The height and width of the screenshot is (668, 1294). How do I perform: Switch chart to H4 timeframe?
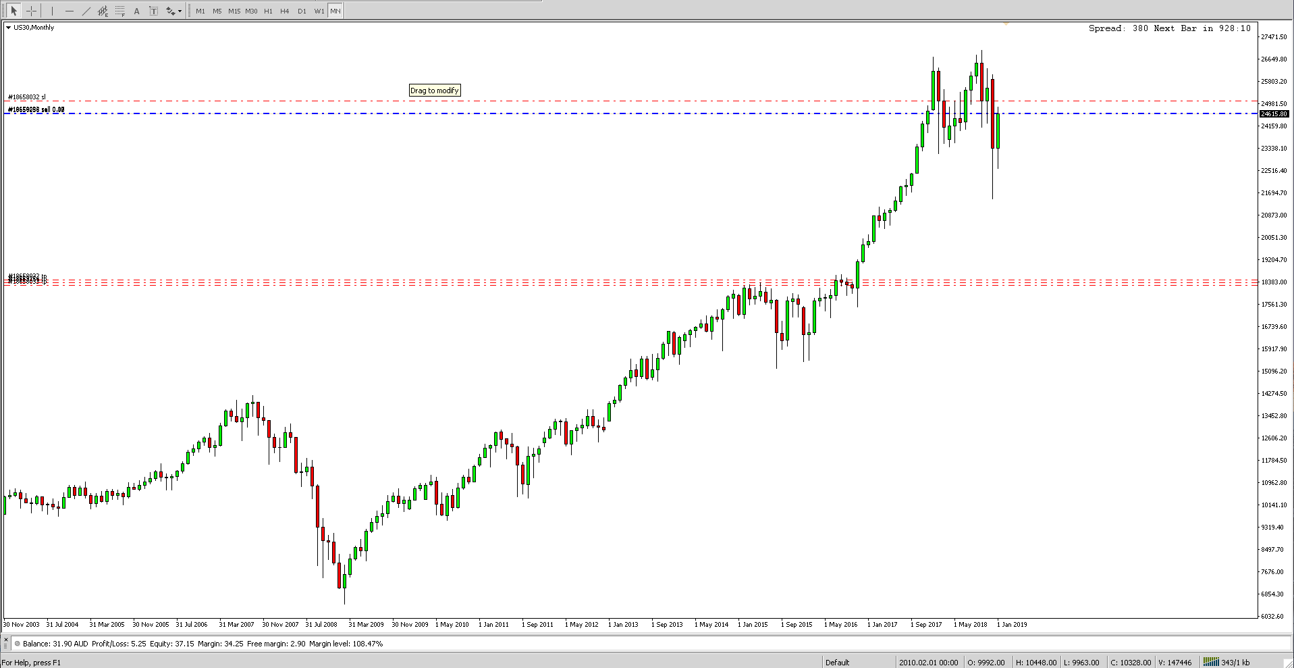[285, 11]
